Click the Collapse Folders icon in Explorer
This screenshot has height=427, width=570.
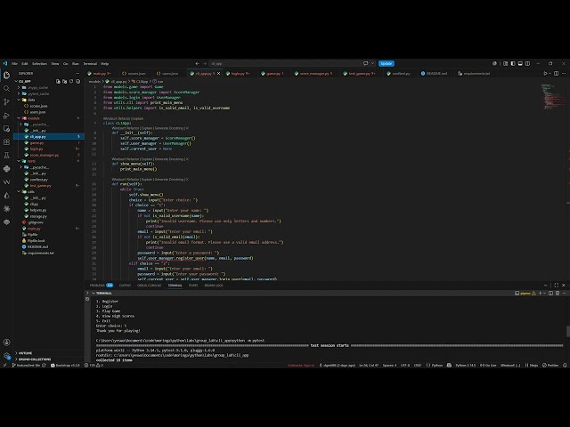click(x=77, y=81)
